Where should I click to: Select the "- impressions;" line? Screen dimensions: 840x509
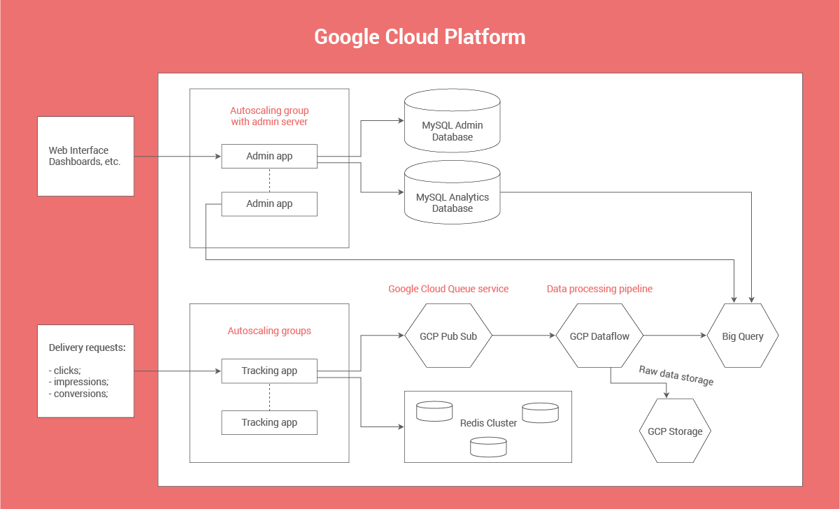78,382
